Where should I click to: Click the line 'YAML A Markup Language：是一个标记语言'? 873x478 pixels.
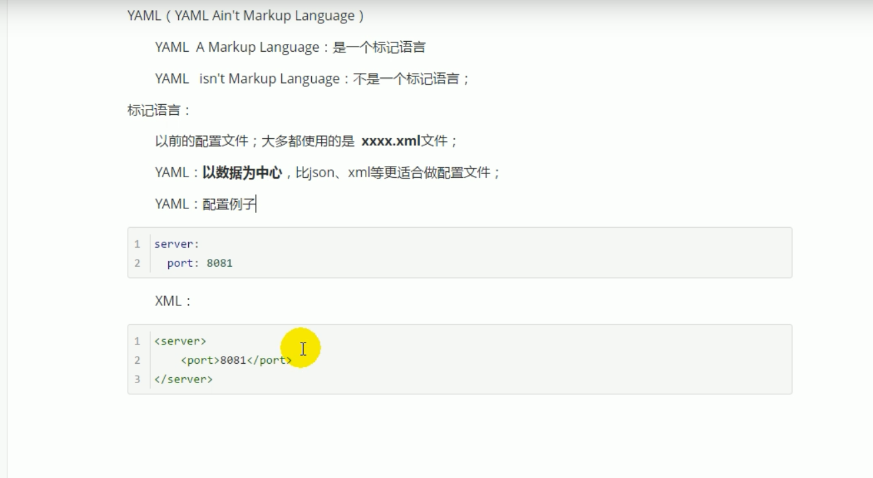290,47
